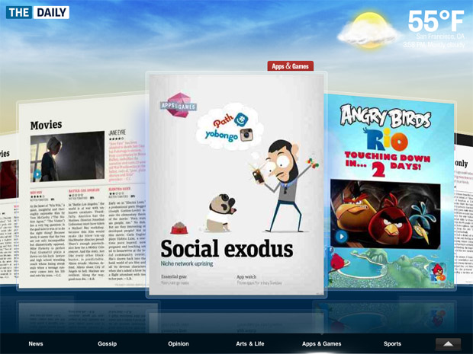Viewport: 473px width, 354px height.
Task: Play the Jane Eyre movie clip
Action: [37, 174]
